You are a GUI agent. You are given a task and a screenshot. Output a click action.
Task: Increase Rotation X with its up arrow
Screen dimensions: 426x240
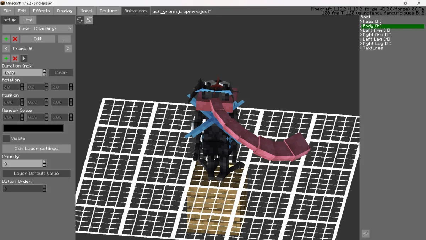pos(22,85)
